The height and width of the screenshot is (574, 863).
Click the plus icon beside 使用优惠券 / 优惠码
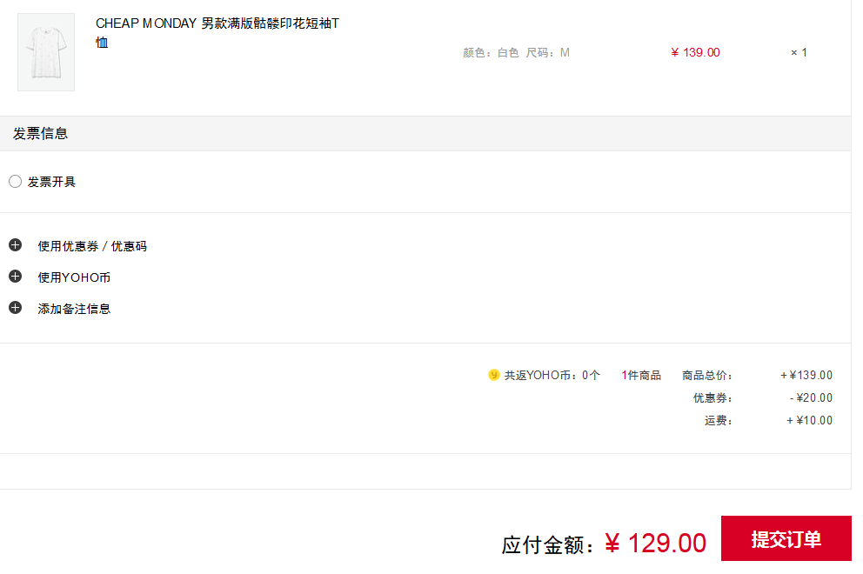tap(16, 245)
